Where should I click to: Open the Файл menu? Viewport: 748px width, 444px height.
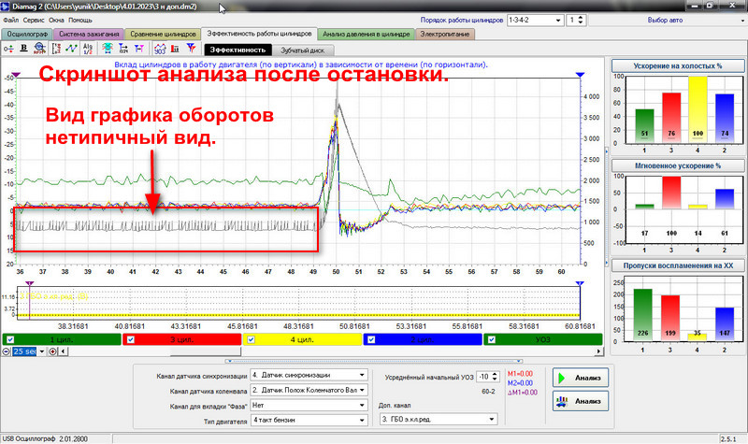click(x=10, y=20)
